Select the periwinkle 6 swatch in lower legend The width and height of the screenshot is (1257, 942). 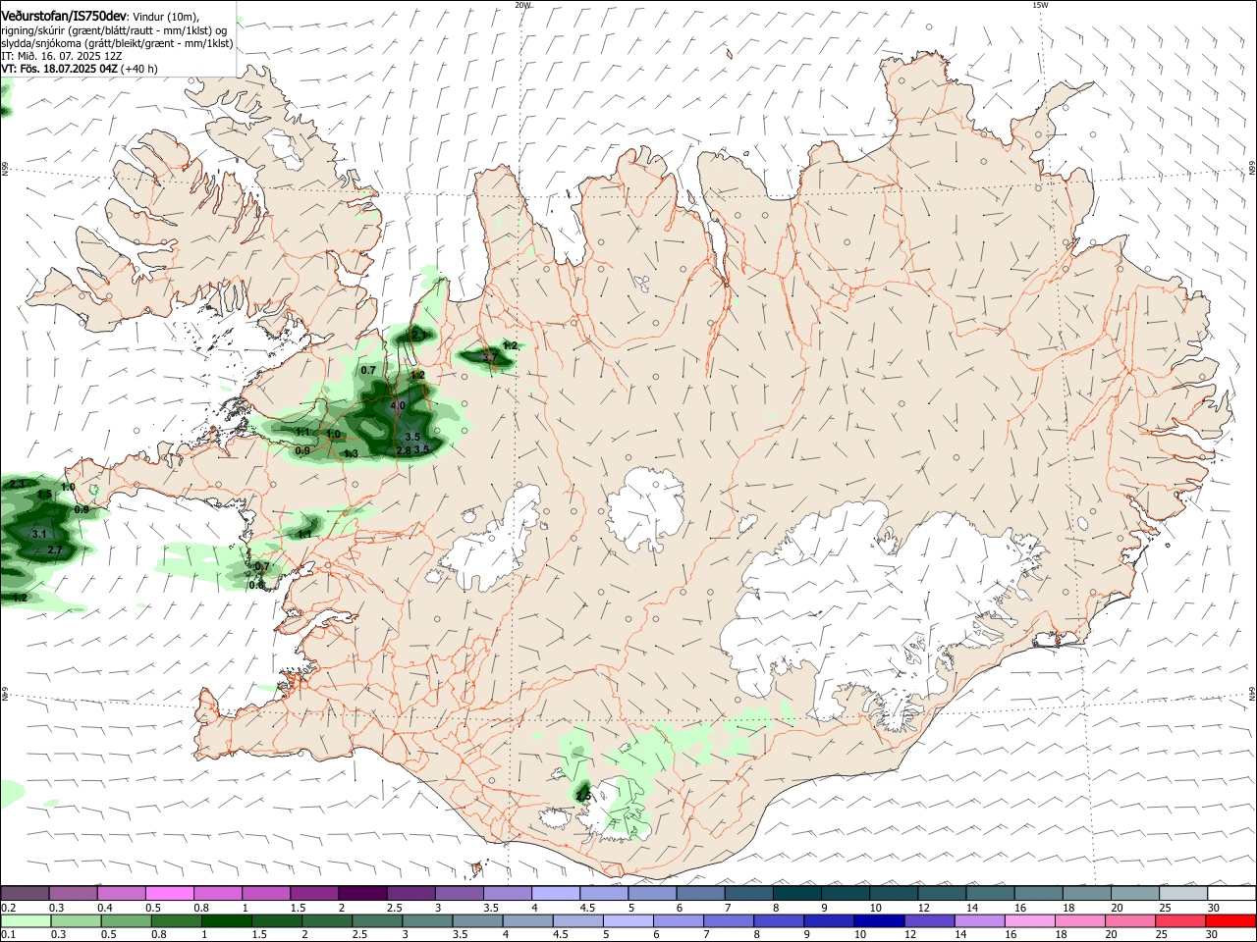tap(679, 921)
